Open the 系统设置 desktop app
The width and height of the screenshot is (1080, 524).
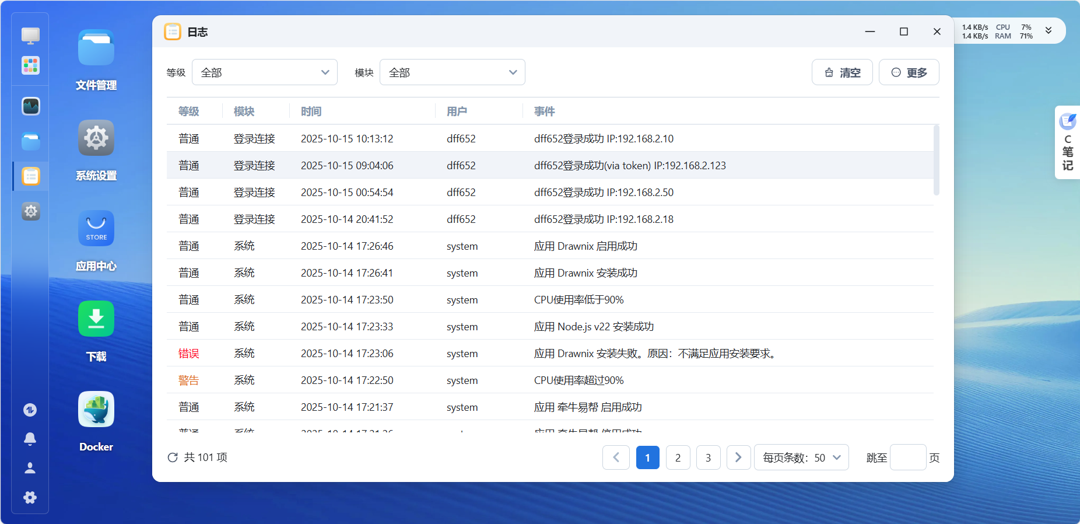(x=96, y=139)
